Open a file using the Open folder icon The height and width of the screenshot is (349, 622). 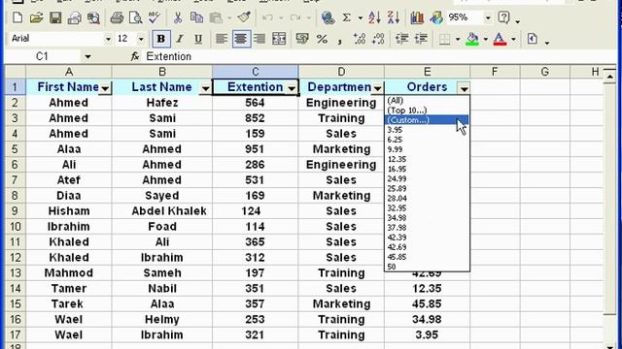pyautogui.click(x=36, y=17)
